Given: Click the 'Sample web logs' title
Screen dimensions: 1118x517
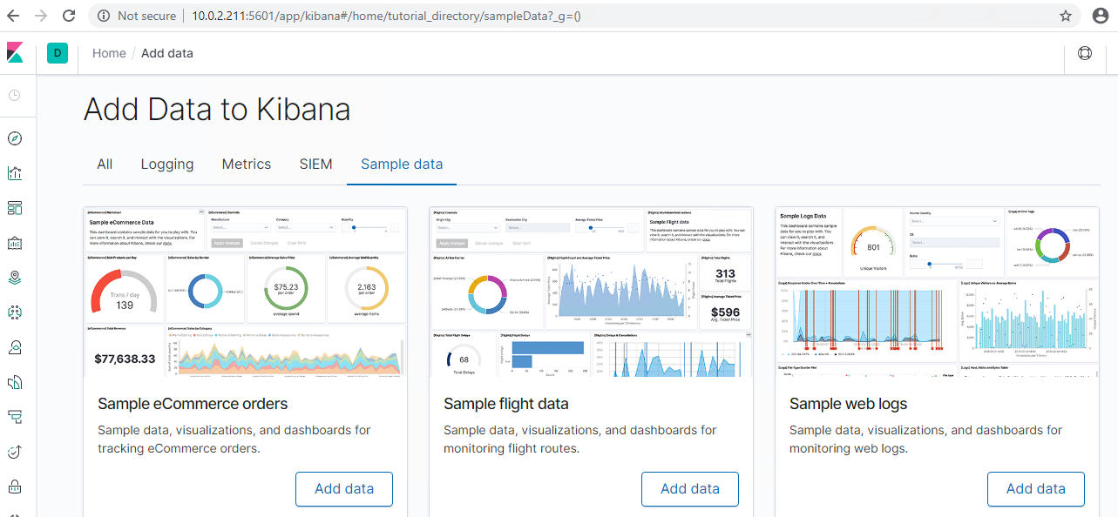Looking at the screenshot, I should pyautogui.click(x=849, y=404).
